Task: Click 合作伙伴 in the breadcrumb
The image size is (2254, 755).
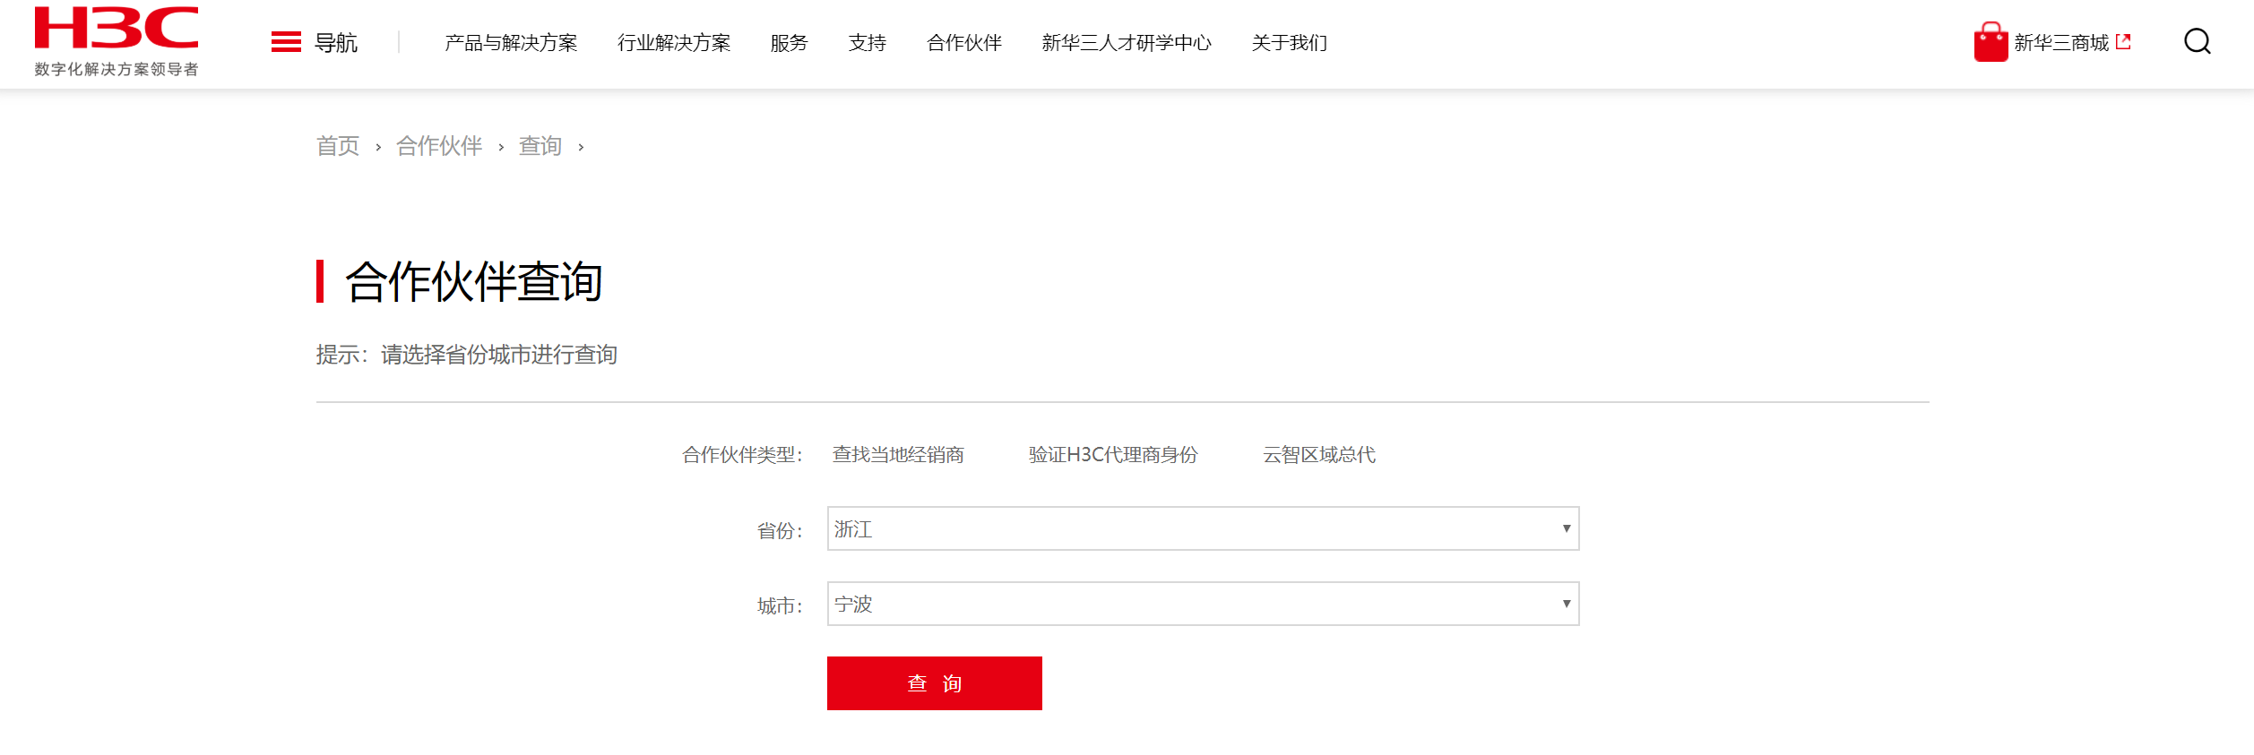Action: coord(439,146)
